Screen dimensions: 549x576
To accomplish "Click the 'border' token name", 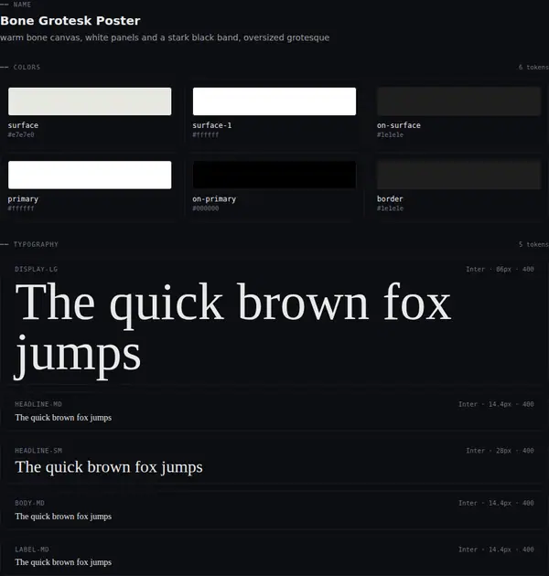I will (x=390, y=198).
